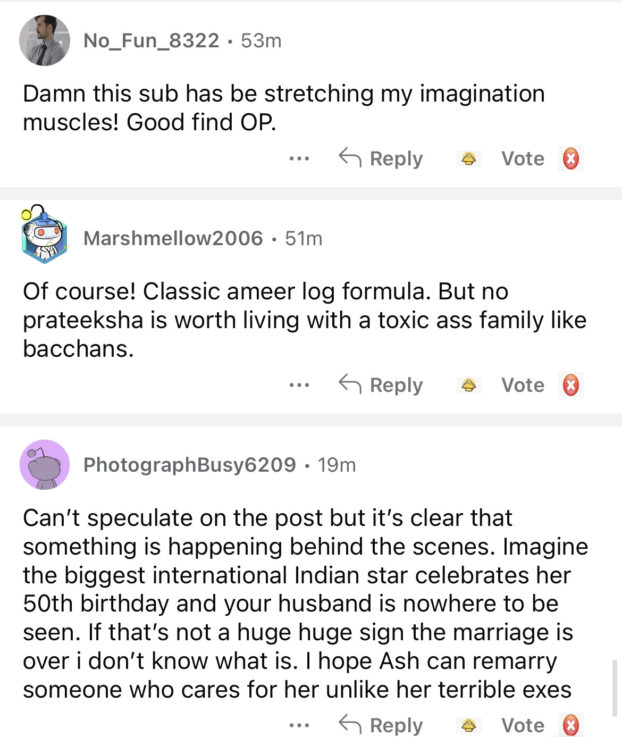The height and width of the screenshot is (737, 622).
Task: Downvote PhotographBusy6209's comment
Action: pos(571,725)
